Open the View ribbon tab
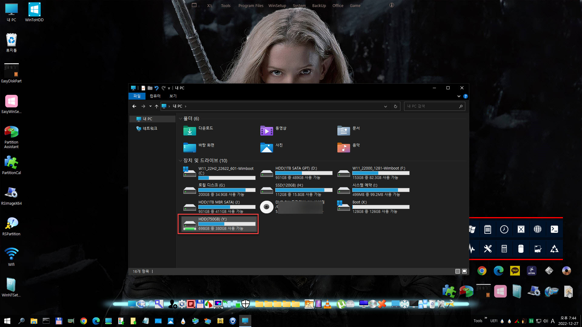582x327 pixels. pyautogui.click(x=173, y=96)
